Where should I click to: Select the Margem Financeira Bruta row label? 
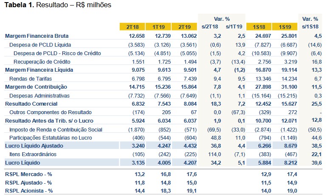(37, 36)
